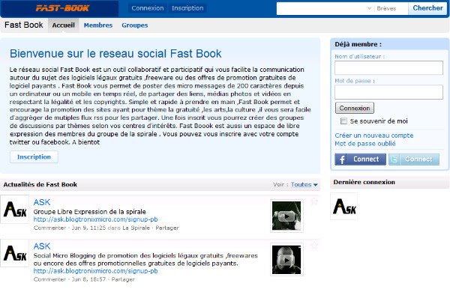The width and height of the screenshot is (450, 292).
Task: Click ASK avatar under Dernière connexion
Action: pyautogui.click(x=343, y=207)
